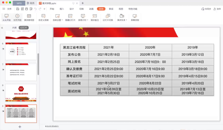This screenshot has height=130, width=223.
Task: Start from current slide with 当页开始
Action: 17,17
